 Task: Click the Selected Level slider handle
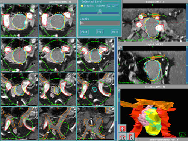(100, 13)
